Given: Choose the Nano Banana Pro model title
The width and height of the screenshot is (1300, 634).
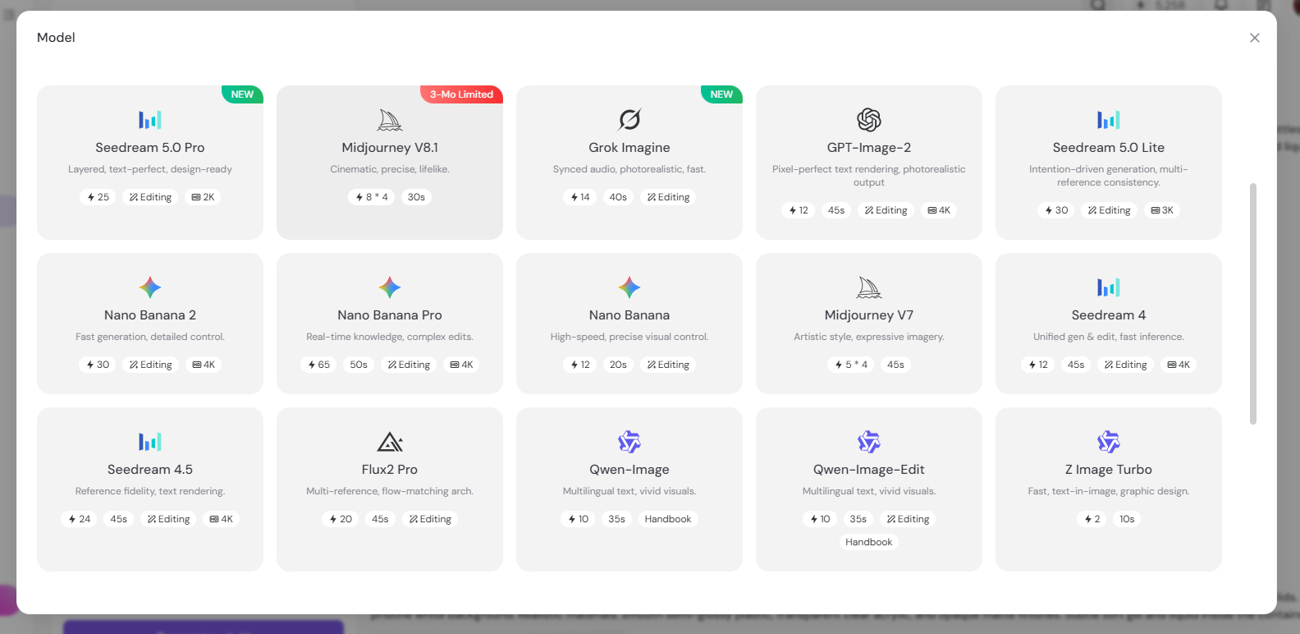Looking at the screenshot, I should pyautogui.click(x=390, y=315).
